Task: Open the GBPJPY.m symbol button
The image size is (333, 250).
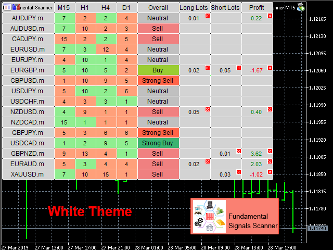Action: pyautogui.click(x=28, y=133)
